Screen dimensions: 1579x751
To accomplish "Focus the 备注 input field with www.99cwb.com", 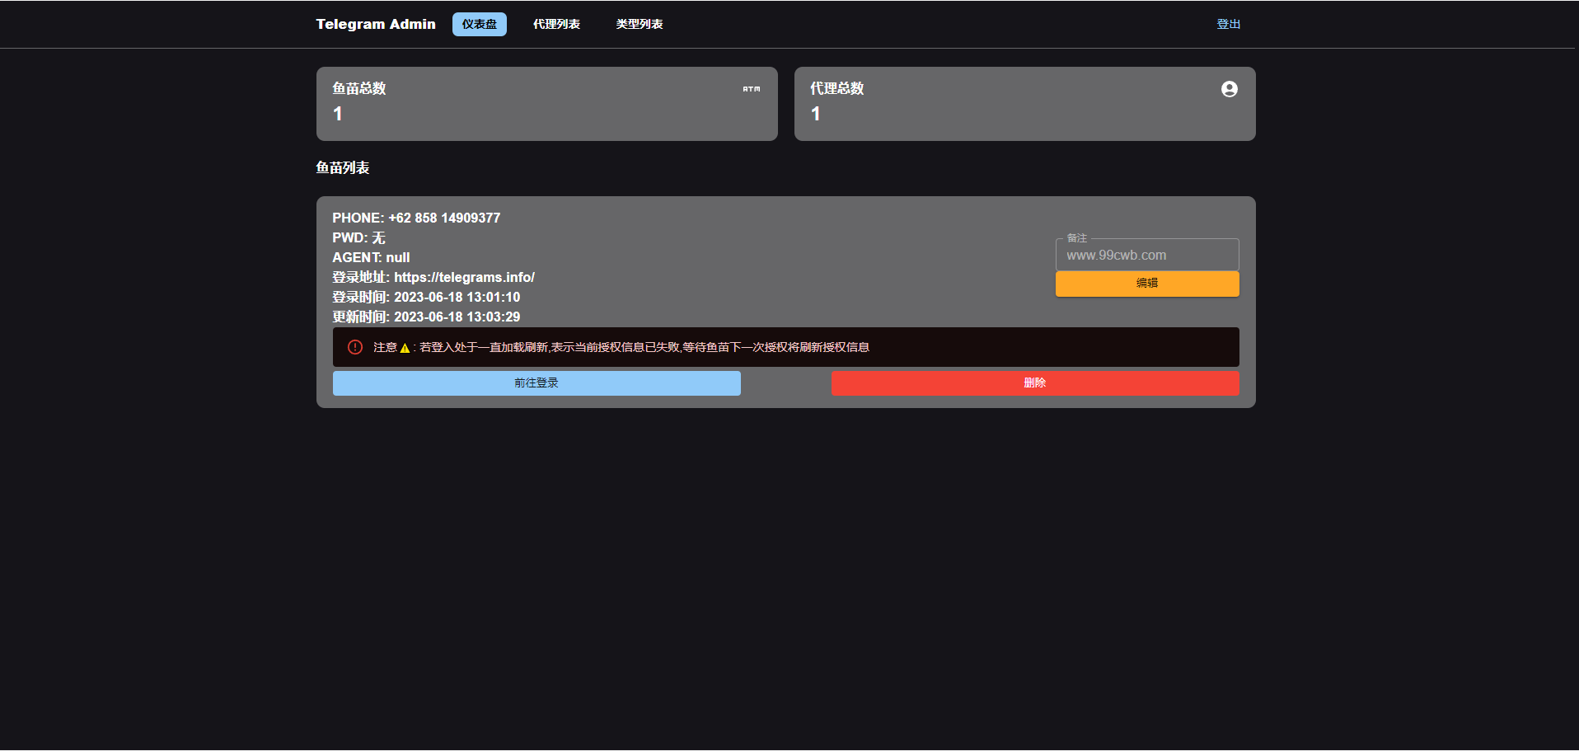I will (x=1147, y=255).
